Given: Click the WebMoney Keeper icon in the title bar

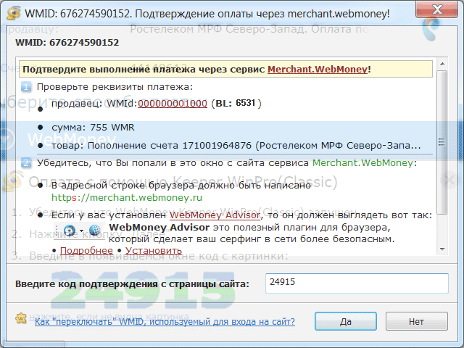Looking at the screenshot, I should [13, 13].
